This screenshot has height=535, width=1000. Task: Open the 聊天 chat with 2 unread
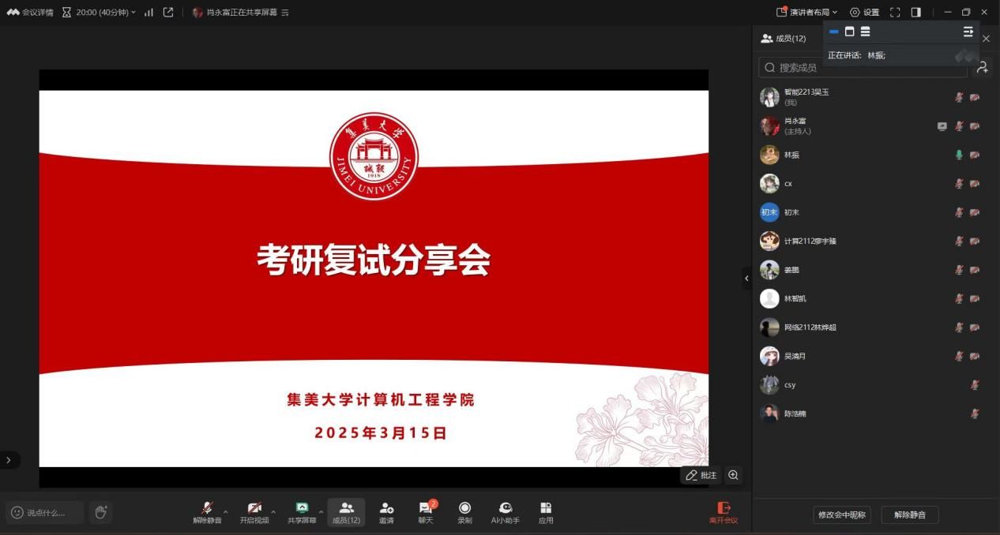click(426, 512)
